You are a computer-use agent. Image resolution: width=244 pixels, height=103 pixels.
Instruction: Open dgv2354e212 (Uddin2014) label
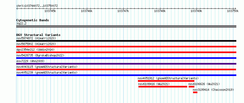(35, 50)
